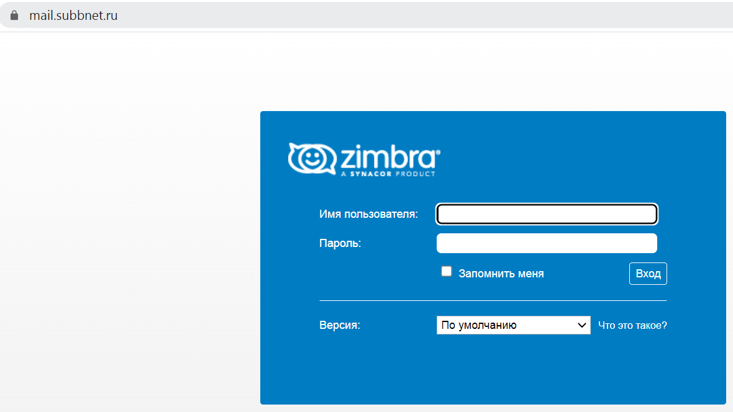Viewport: 733px width, 412px height.
Task: Tick the 'Запомнить меня' checkbox
Action: pos(447,271)
